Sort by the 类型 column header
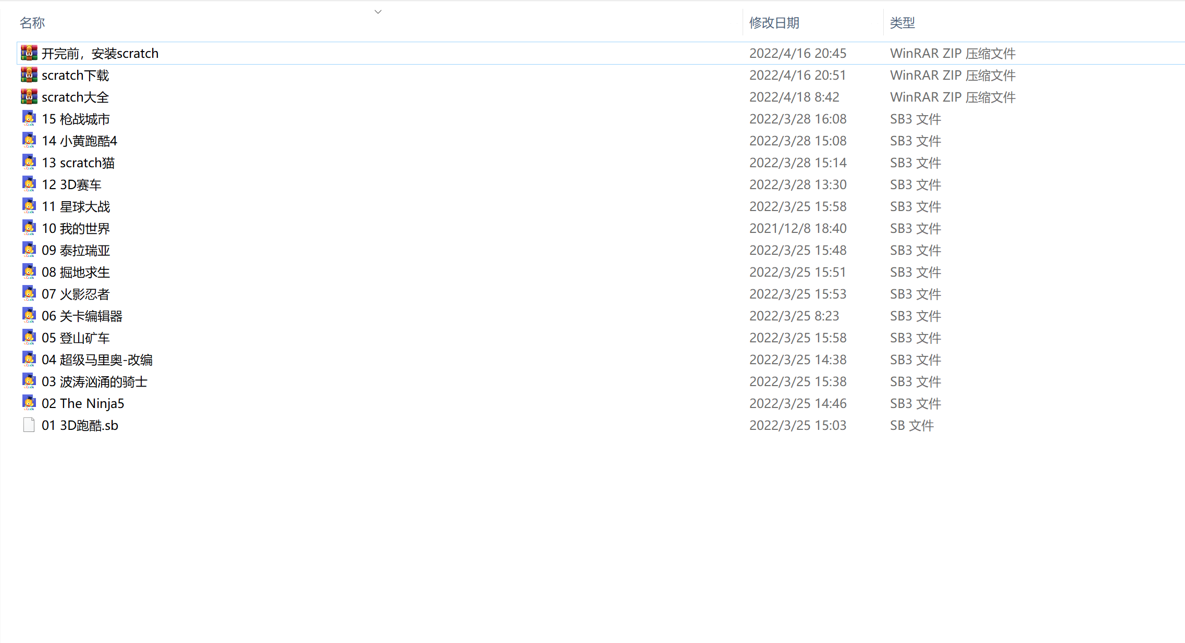1185x643 pixels. [903, 23]
